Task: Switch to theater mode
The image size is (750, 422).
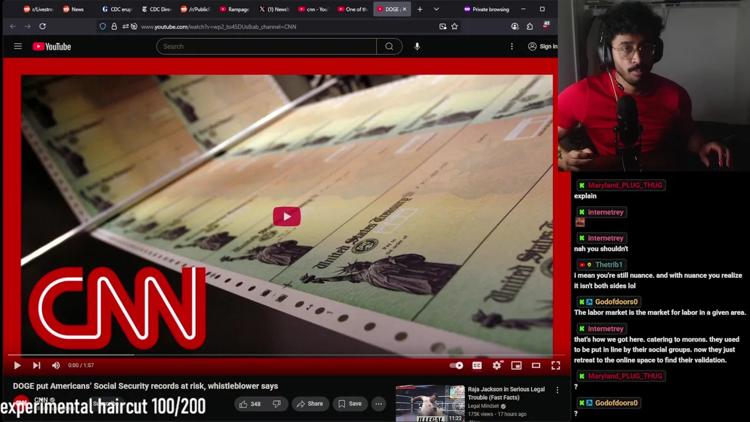Action: (x=536, y=365)
